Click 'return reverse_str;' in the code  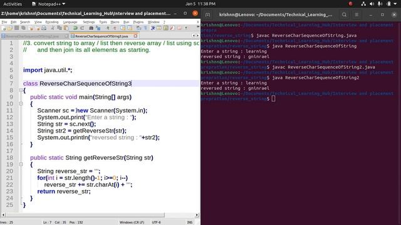(x=64, y=191)
